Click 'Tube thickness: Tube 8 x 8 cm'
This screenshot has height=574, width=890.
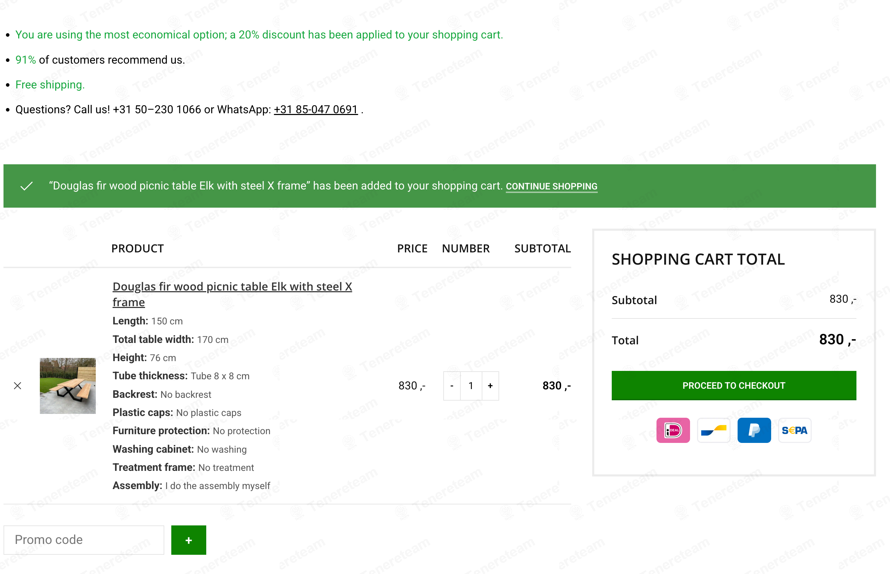[x=181, y=376]
